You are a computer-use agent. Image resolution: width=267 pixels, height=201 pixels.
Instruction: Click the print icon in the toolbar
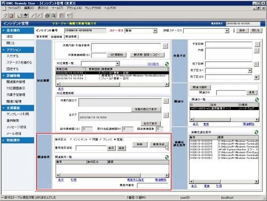coord(47,16)
